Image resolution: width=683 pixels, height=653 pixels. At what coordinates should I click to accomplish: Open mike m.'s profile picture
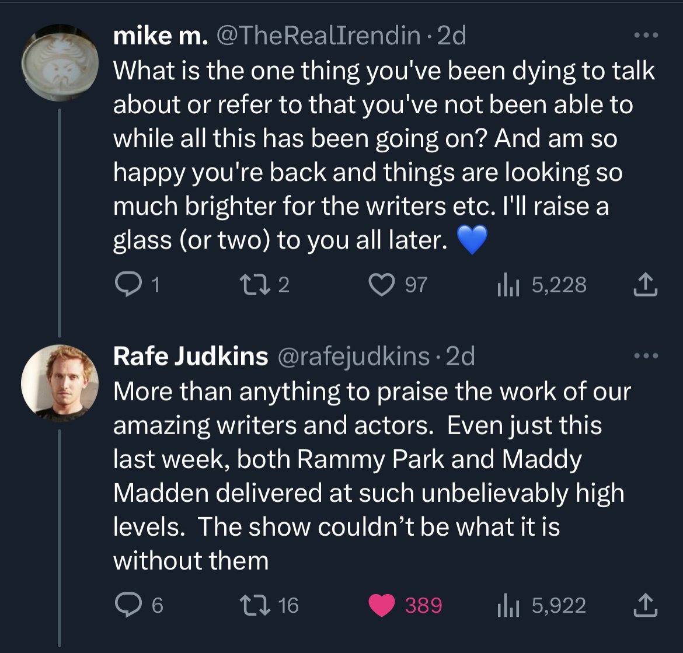tap(60, 62)
